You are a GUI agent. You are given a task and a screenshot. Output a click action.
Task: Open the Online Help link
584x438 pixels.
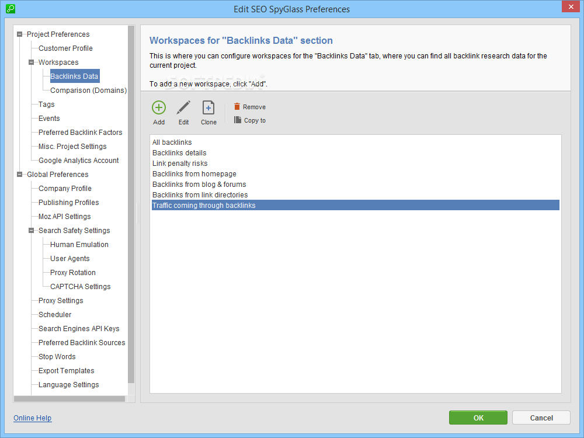pos(32,418)
